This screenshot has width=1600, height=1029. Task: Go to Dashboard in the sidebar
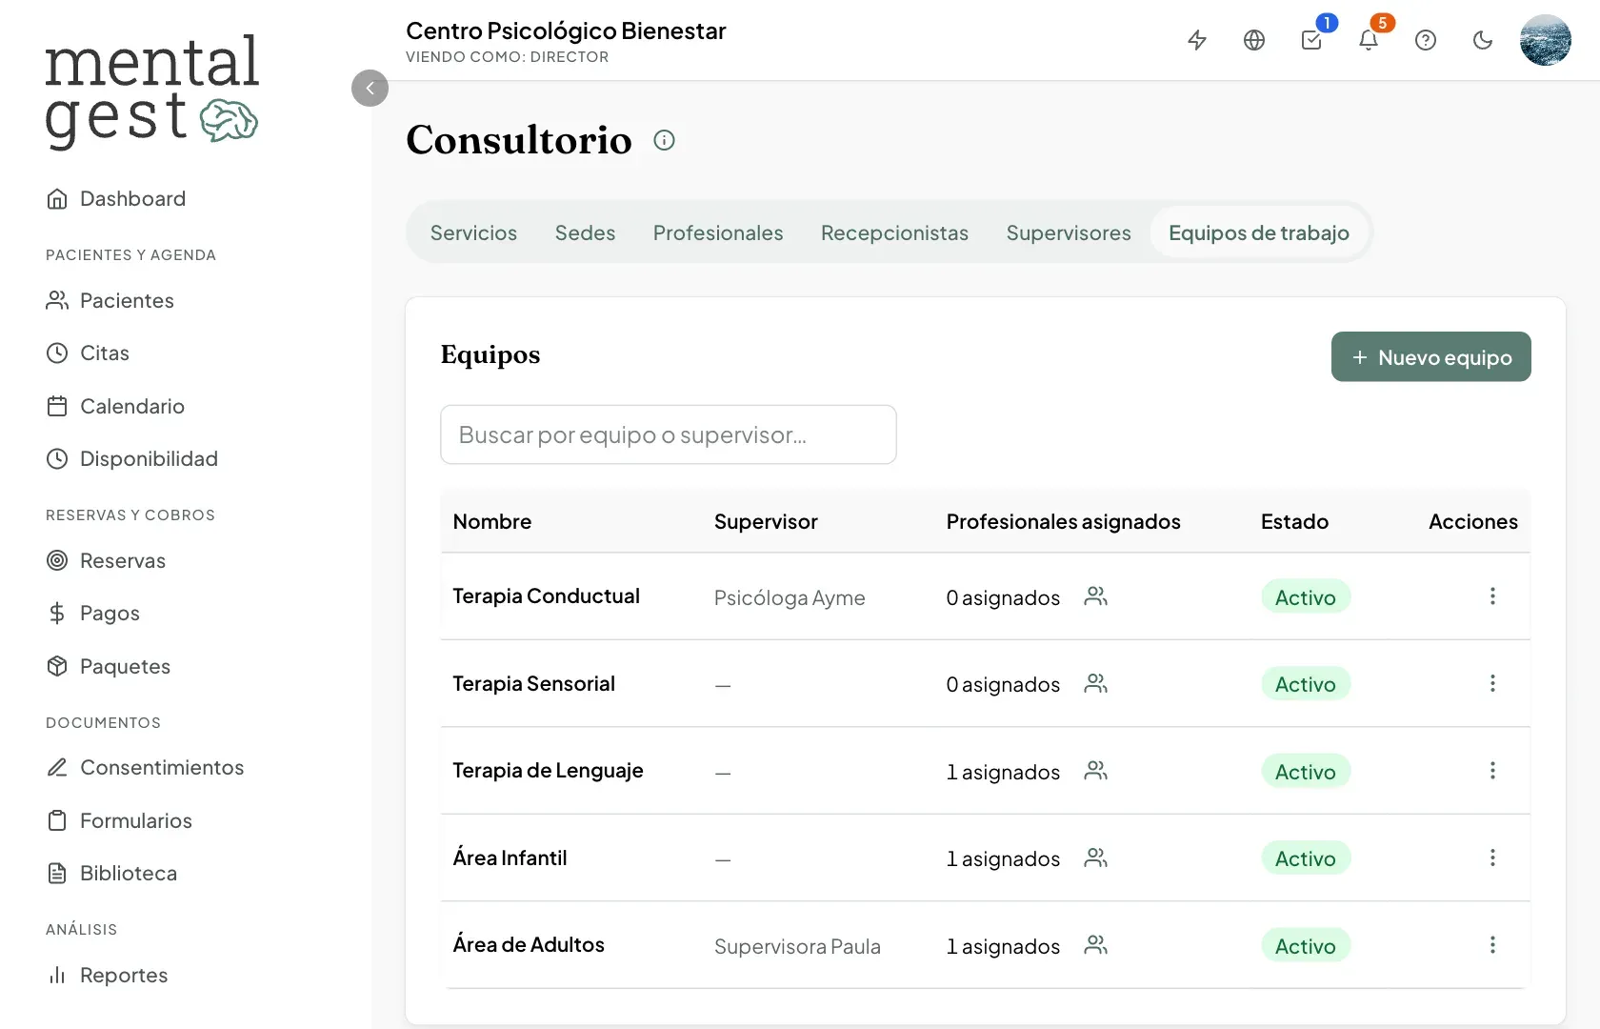point(116,199)
